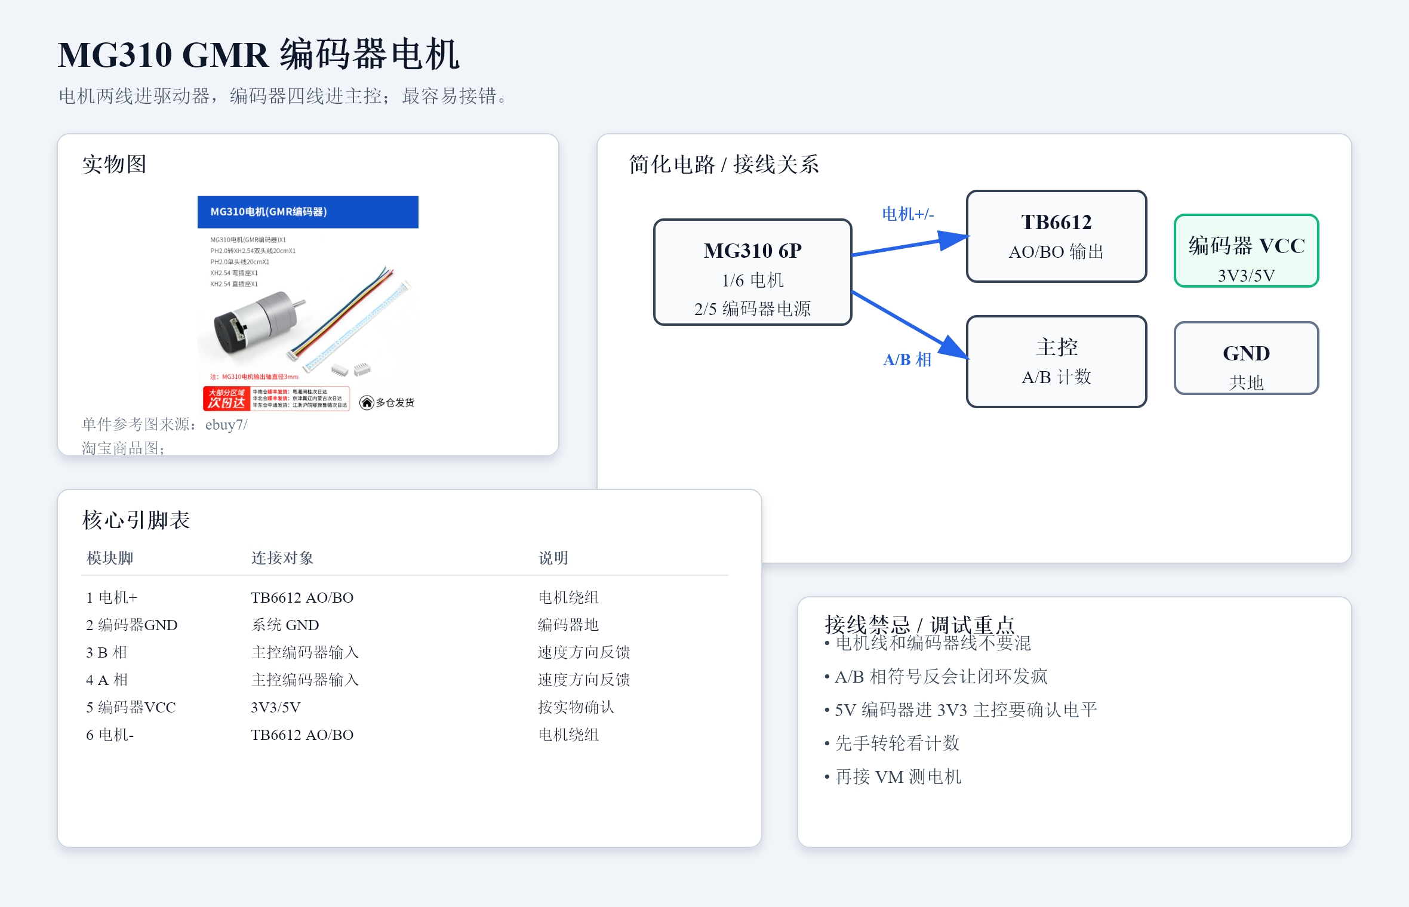Click the 核心引脚表 heading

pos(136,520)
